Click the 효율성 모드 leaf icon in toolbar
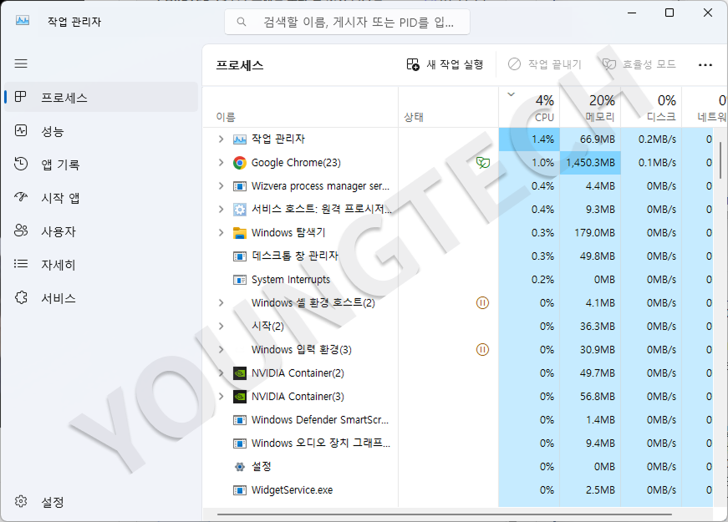 [x=609, y=64]
